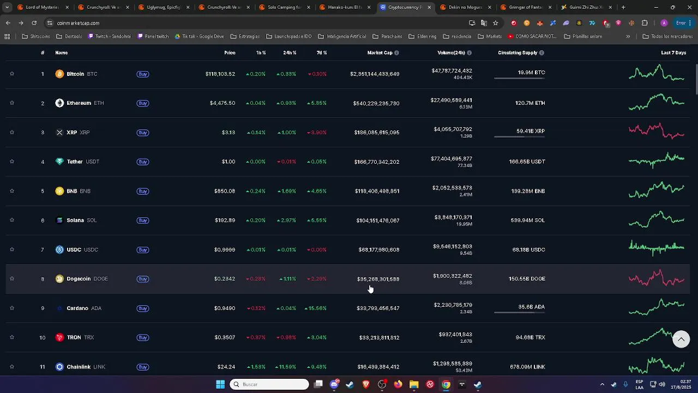698x393 pixels.
Task: Toggle watchlist star for XRP
Action: click(x=11, y=133)
